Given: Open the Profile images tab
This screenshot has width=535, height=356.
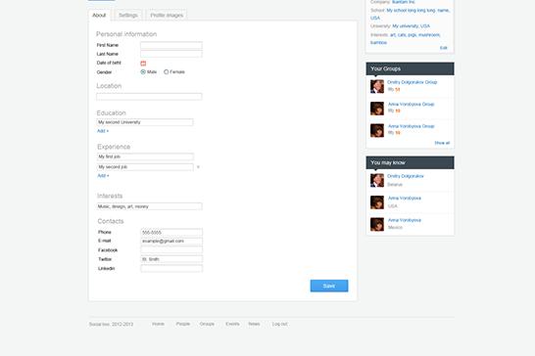Looking at the screenshot, I should tap(167, 16).
